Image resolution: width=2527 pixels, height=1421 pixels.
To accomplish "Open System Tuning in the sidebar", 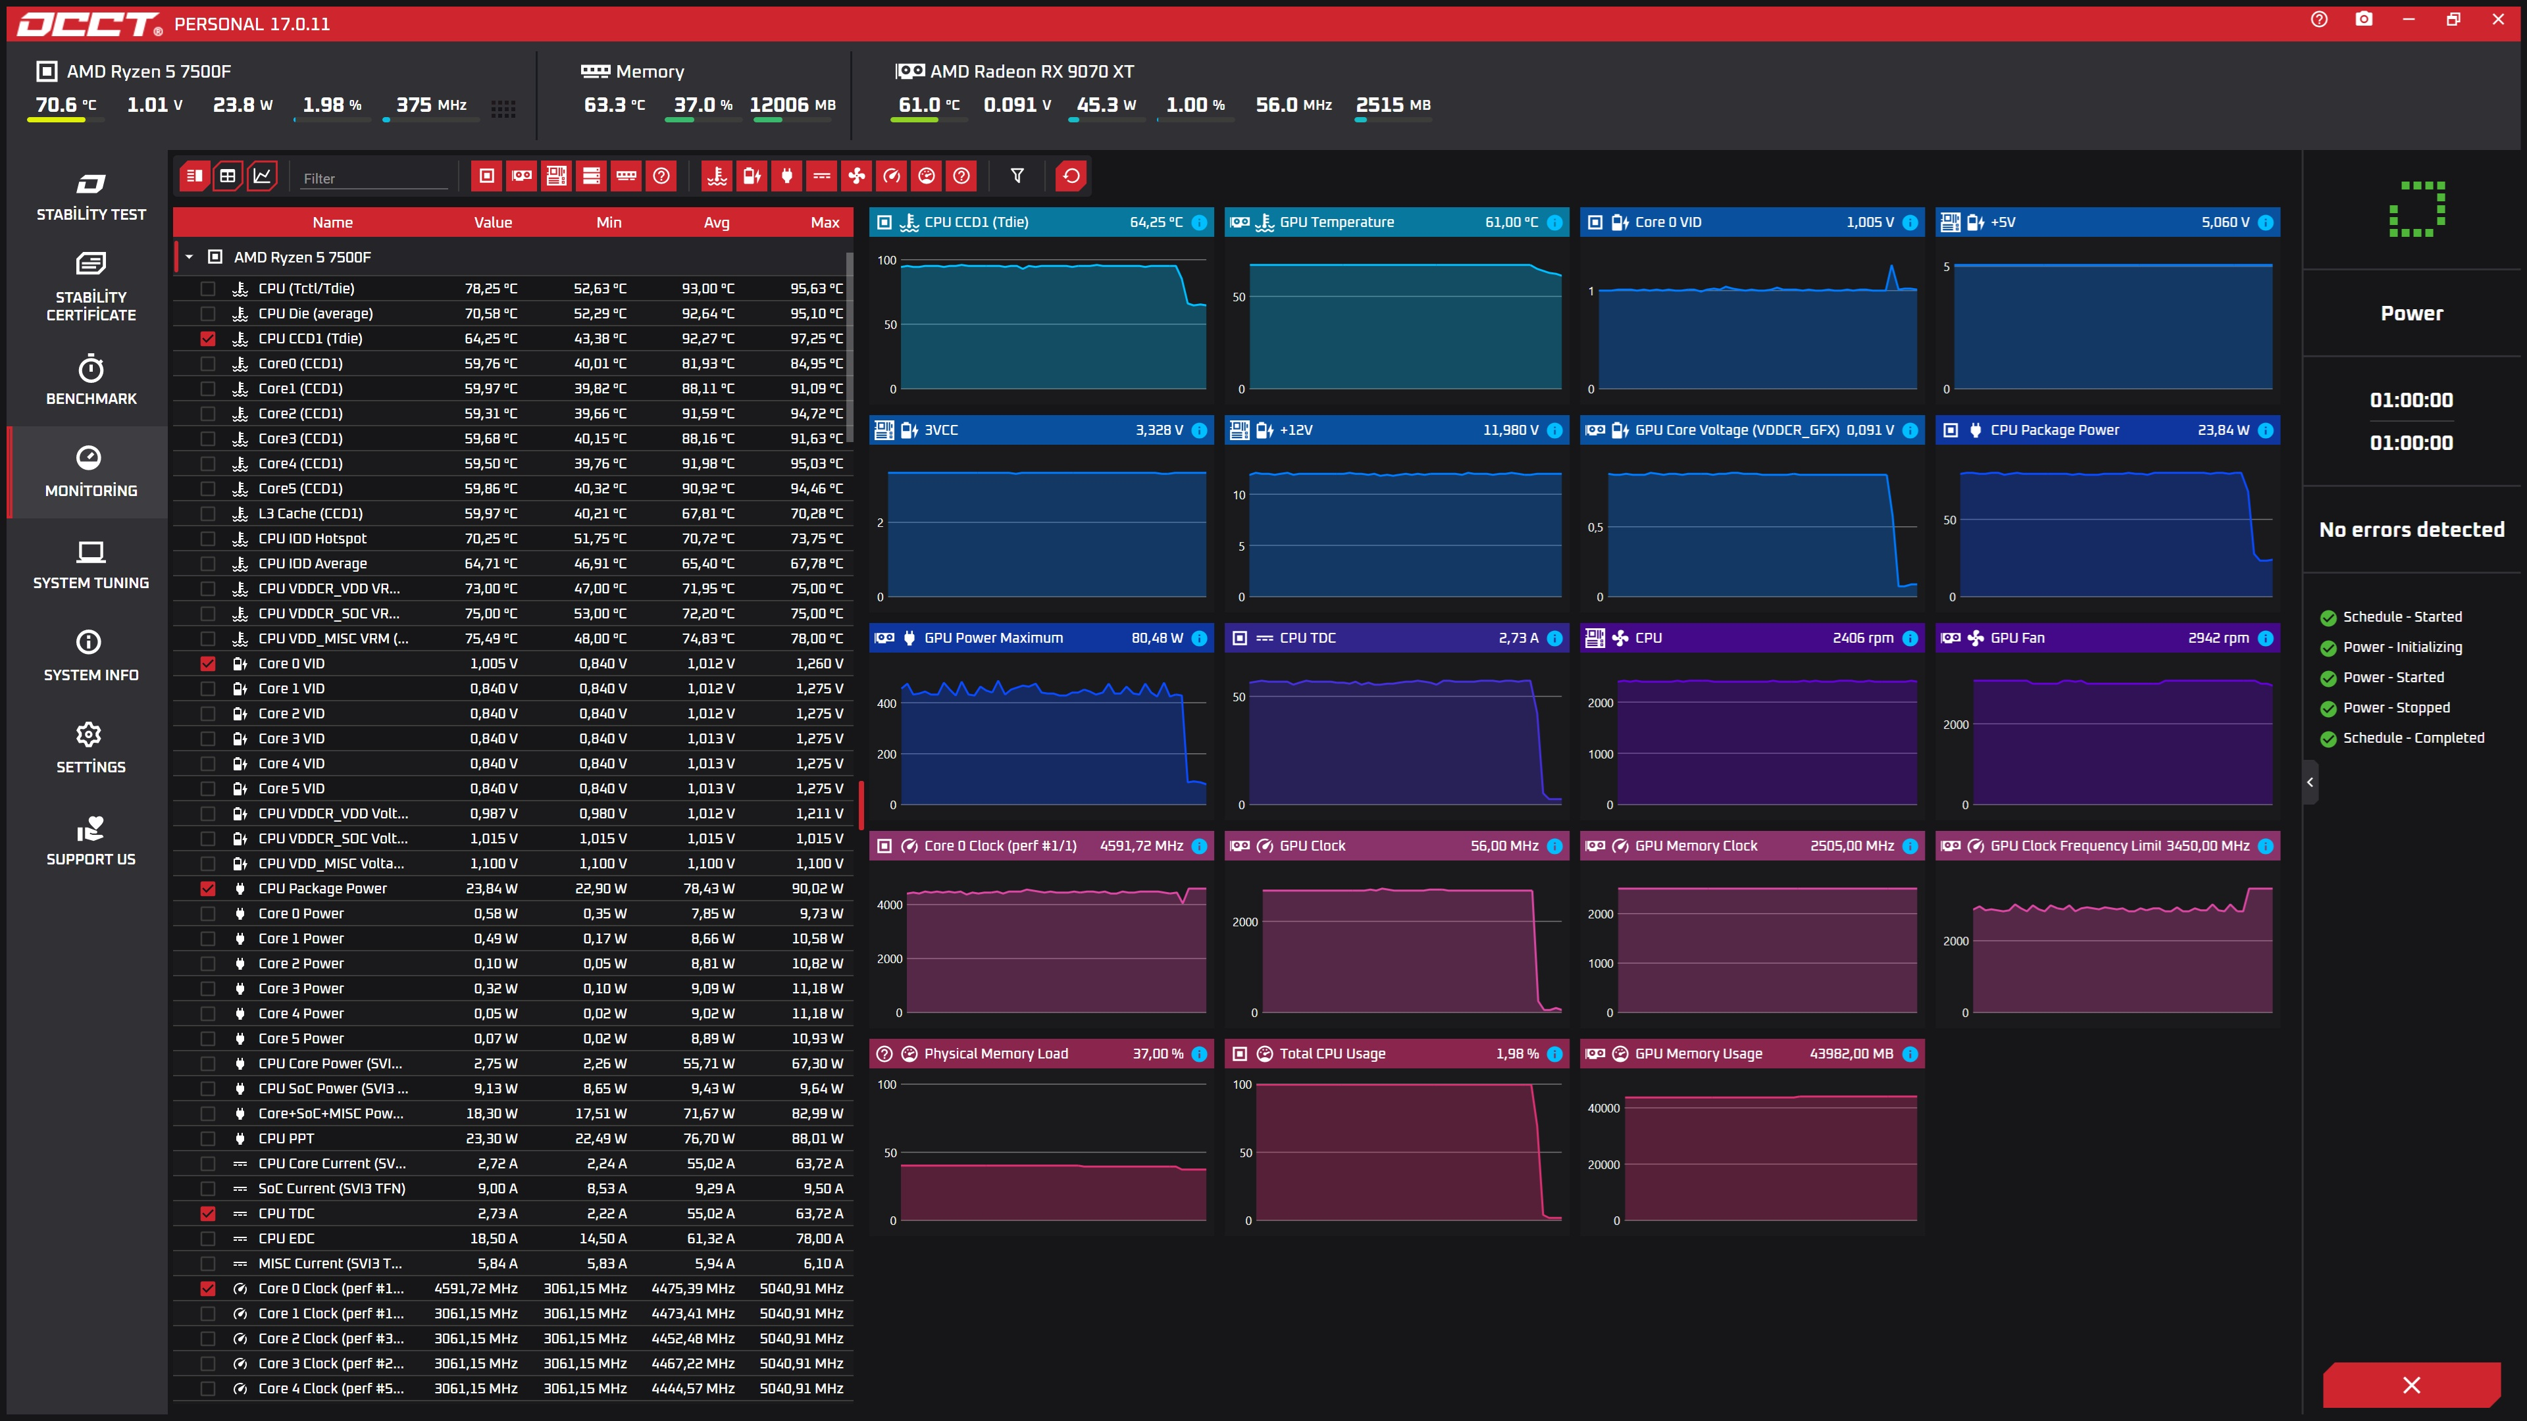I will click(90, 564).
